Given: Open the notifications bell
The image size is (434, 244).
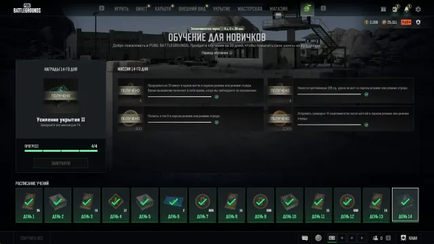Looking at the screenshot, I should click(x=406, y=9).
